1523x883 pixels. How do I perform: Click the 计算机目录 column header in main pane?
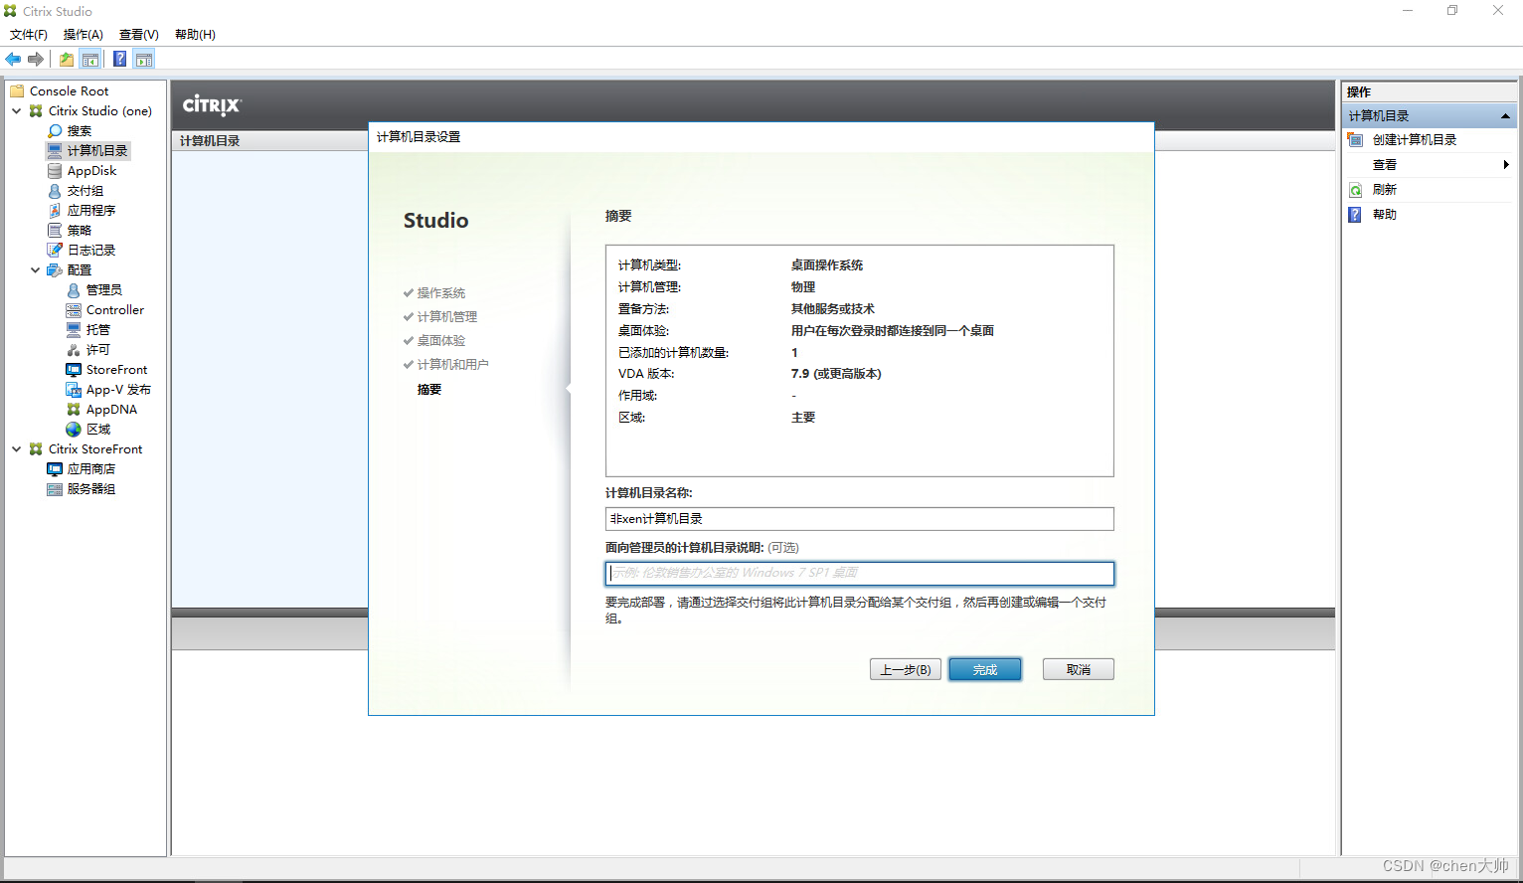pos(210,141)
